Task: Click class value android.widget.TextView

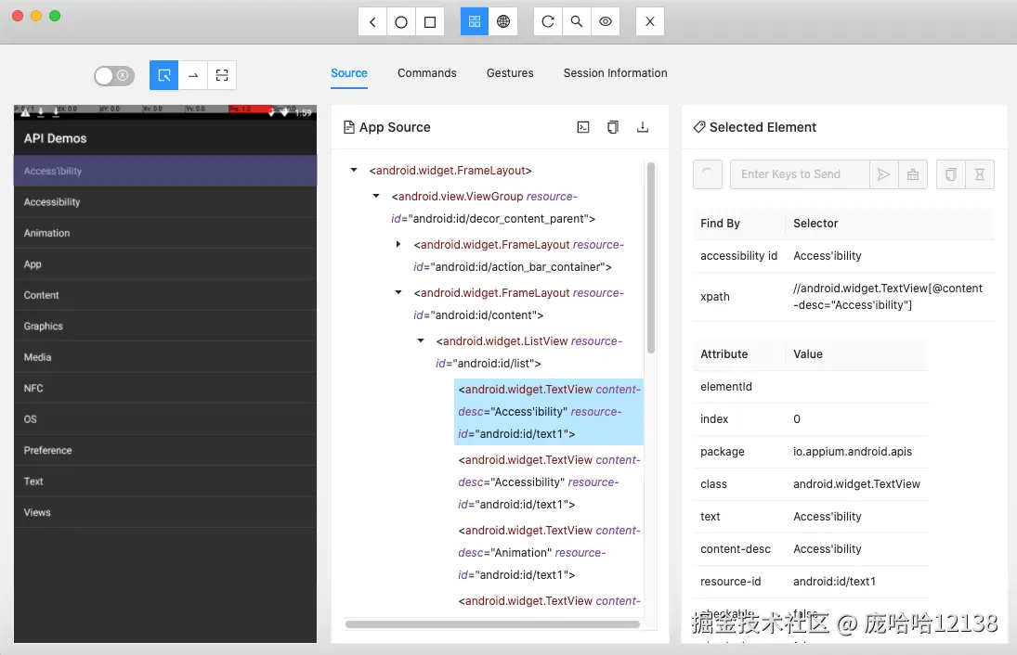Action: tap(856, 484)
